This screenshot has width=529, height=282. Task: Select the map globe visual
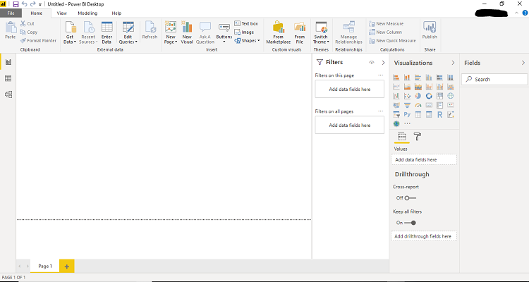451,96
